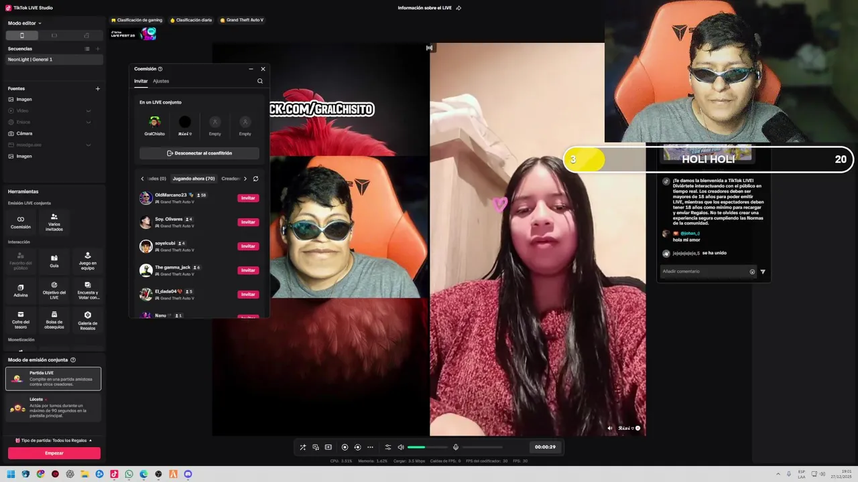Select the Jugando ahora (70) tab

194,179
